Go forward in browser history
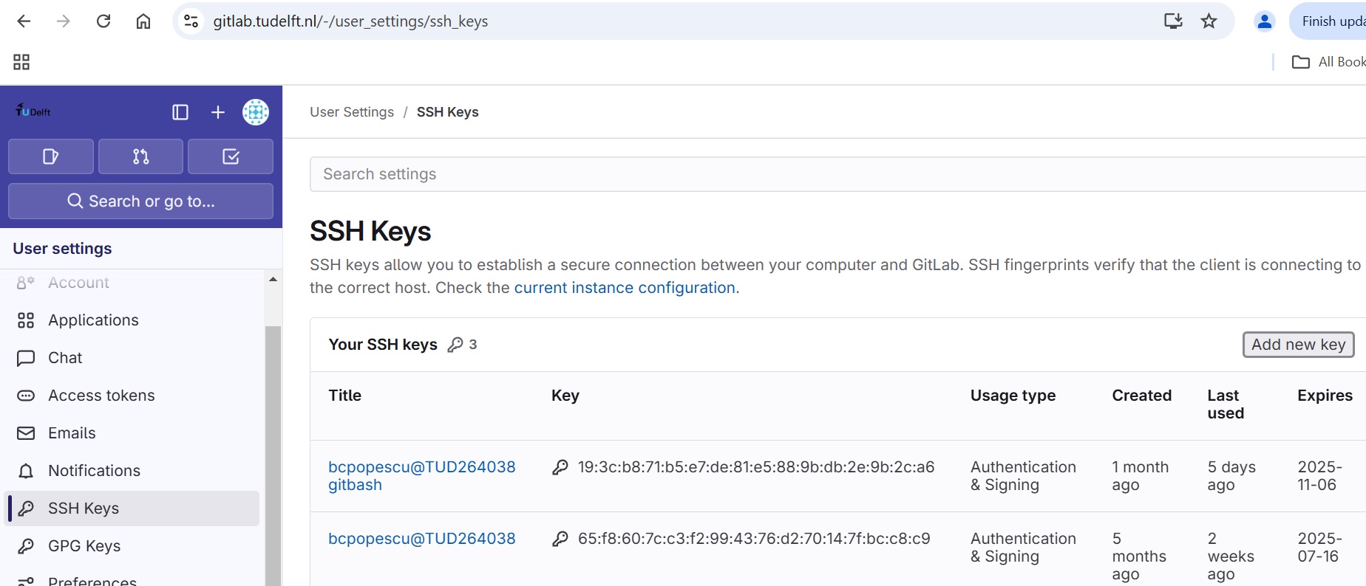This screenshot has width=1366, height=586. point(64,21)
